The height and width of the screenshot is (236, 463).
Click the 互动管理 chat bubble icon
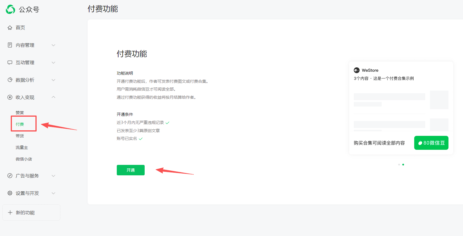click(10, 62)
